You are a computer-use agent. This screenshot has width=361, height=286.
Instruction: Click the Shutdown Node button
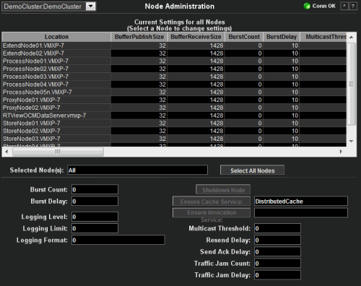pyautogui.click(x=223, y=190)
